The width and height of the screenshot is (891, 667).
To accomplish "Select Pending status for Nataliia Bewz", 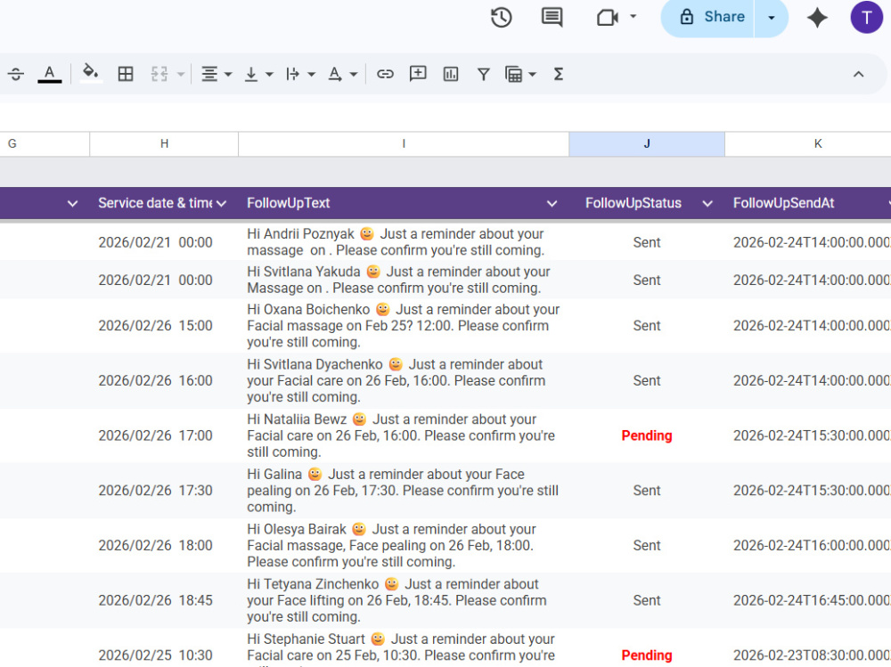I will pyautogui.click(x=647, y=435).
